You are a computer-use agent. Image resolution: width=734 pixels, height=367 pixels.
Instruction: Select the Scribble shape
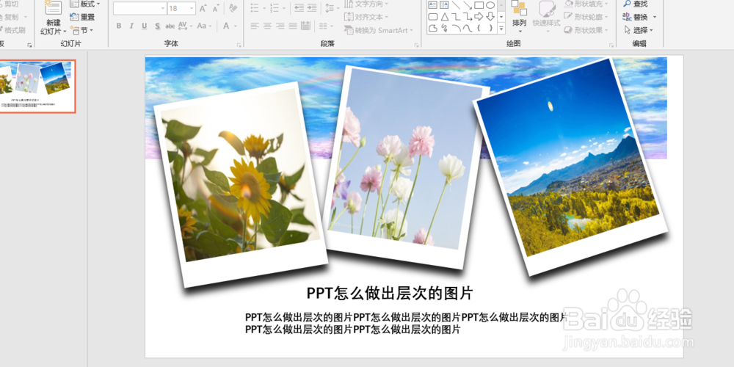(444, 28)
